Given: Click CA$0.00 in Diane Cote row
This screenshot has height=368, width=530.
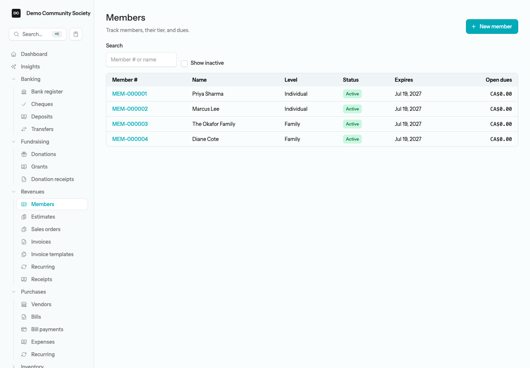Looking at the screenshot, I should pos(501,139).
